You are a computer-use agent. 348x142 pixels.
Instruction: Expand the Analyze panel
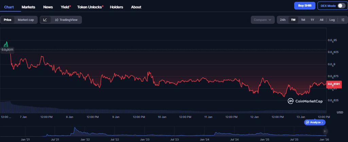(x=314, y=122)
